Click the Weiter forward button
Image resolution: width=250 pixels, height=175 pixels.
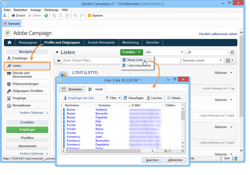pyautogui.click(x=34, y=15)
